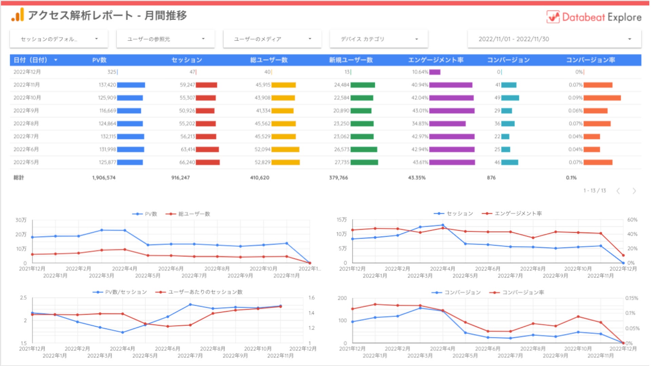Image resolution: width=651 pixels, height=366 pixels.
Task: Click sort arrow beside 日付 column header
Action: click(56, 60)
